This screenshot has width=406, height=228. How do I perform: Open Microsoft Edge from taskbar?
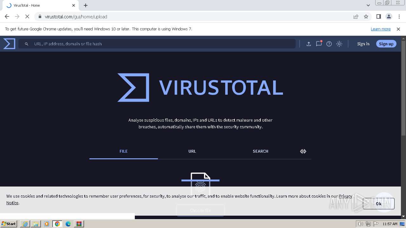tap(68, 224)
